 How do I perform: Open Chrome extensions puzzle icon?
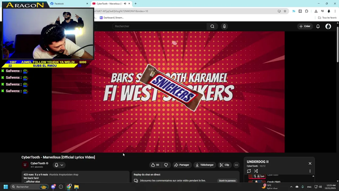coord(307,11)
